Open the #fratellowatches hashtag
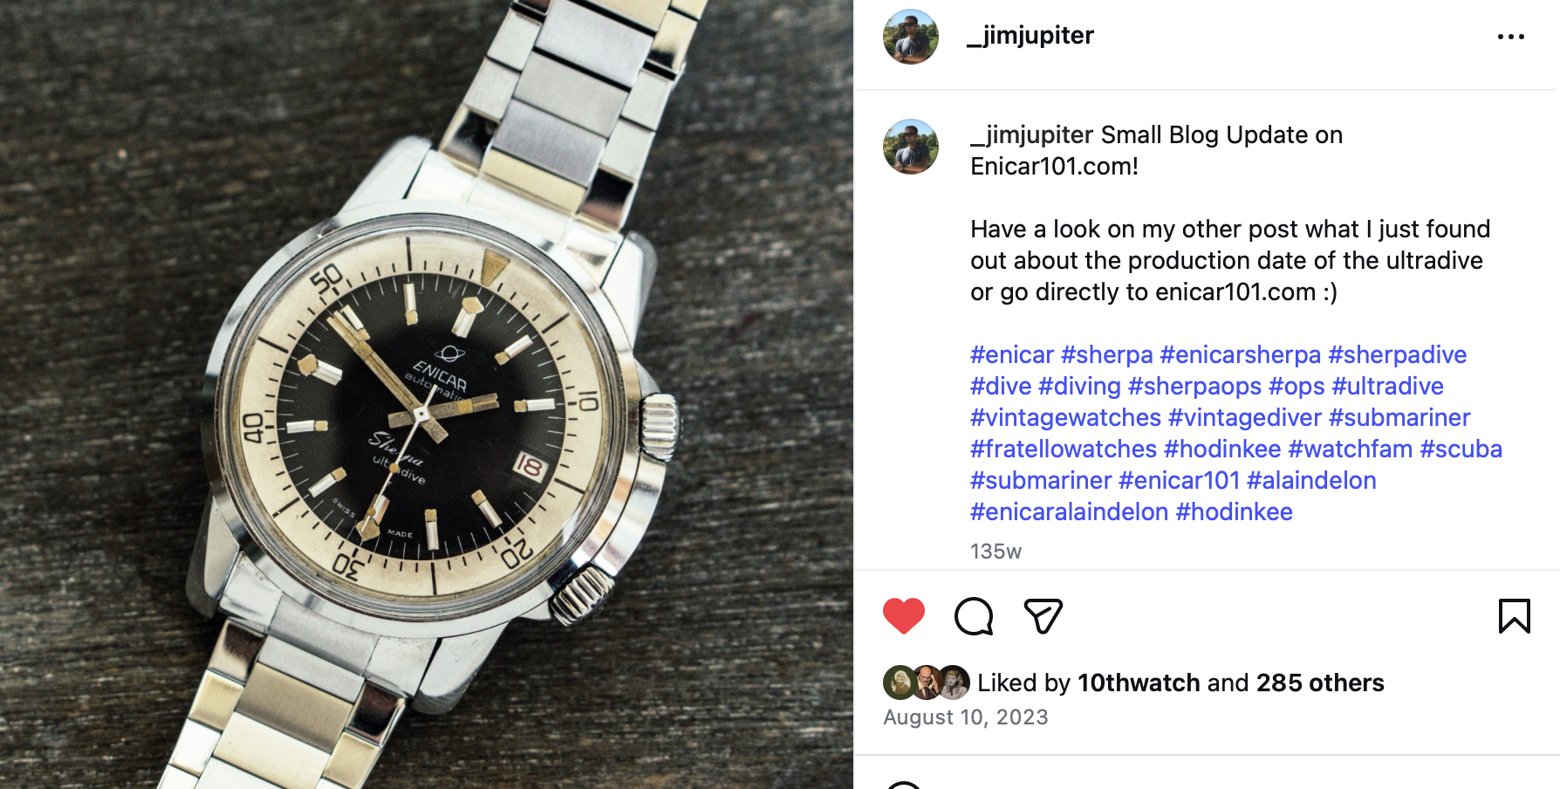The image size is (1560, 789). click(1064, 449)
